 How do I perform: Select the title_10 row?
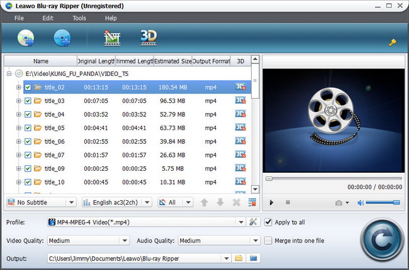click(x=137, y=181)
